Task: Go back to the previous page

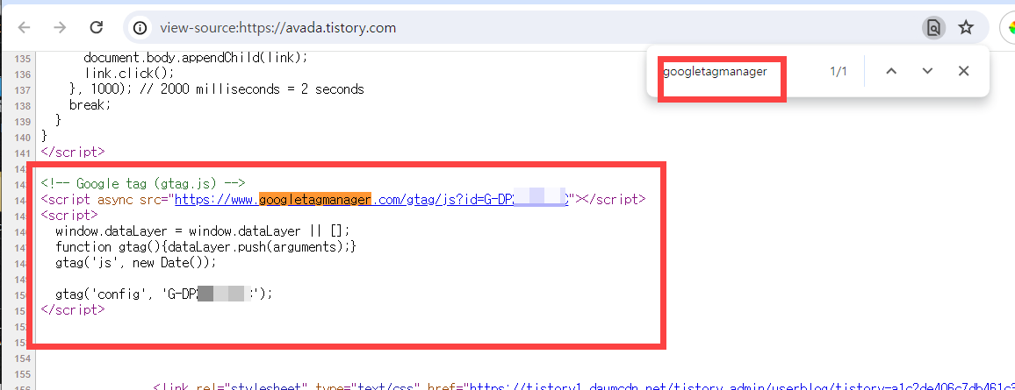Action: pos(24,27)
